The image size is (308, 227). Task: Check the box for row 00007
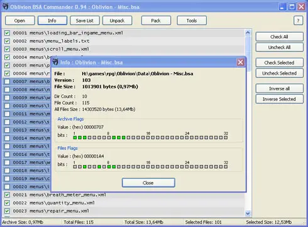pos(7,82)
